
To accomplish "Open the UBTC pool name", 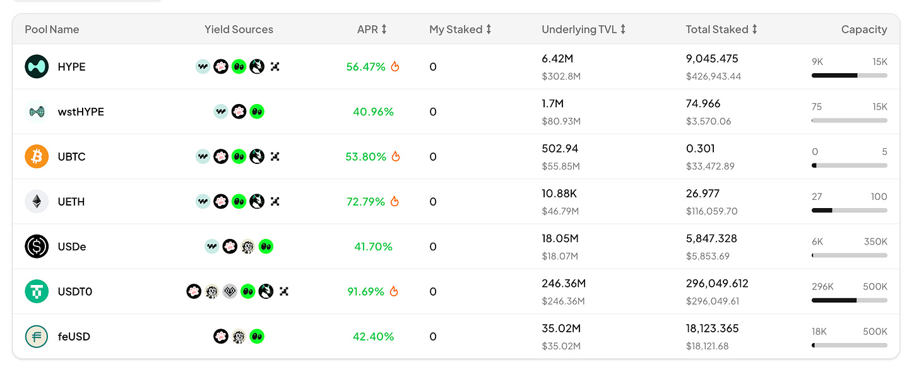I will click(71, 156).
